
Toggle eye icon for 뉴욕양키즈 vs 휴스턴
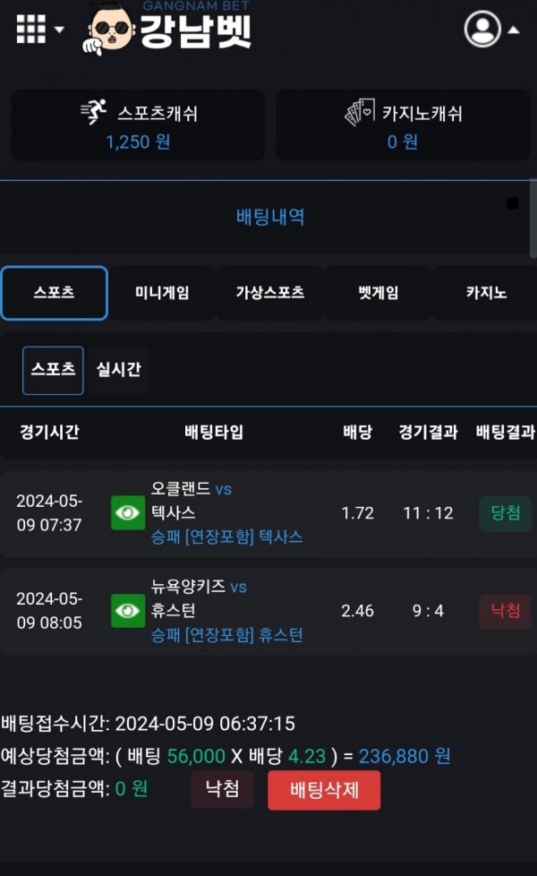click(128, 611)
